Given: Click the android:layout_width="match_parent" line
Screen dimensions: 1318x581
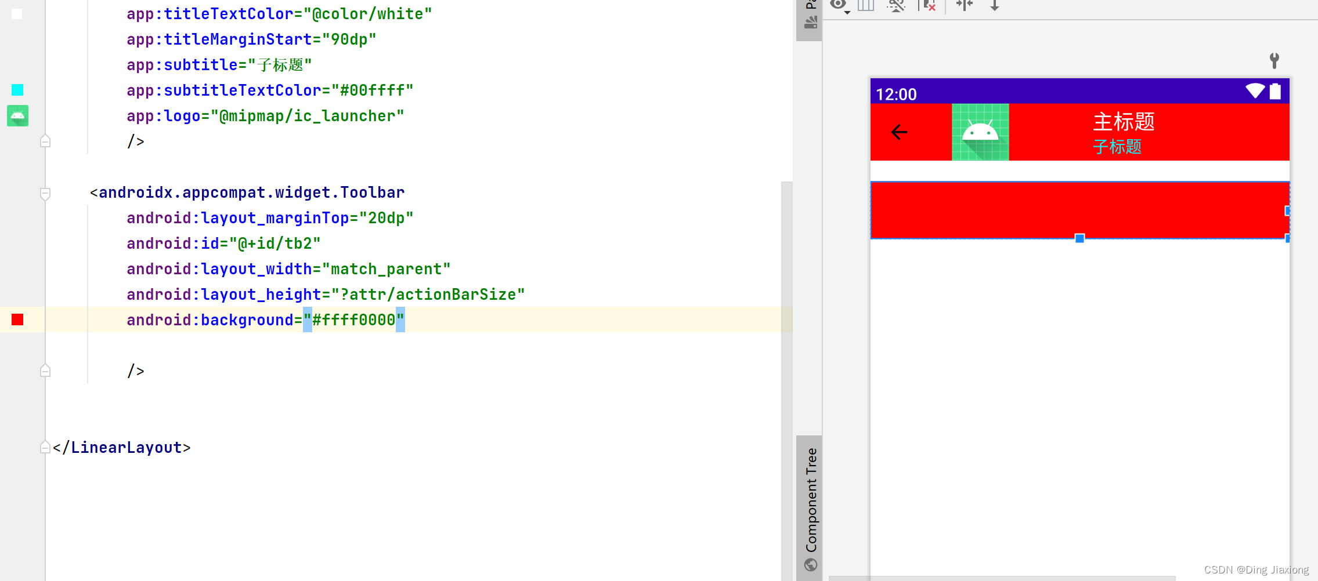Looking at the screenshot, I should pos(288,269).
